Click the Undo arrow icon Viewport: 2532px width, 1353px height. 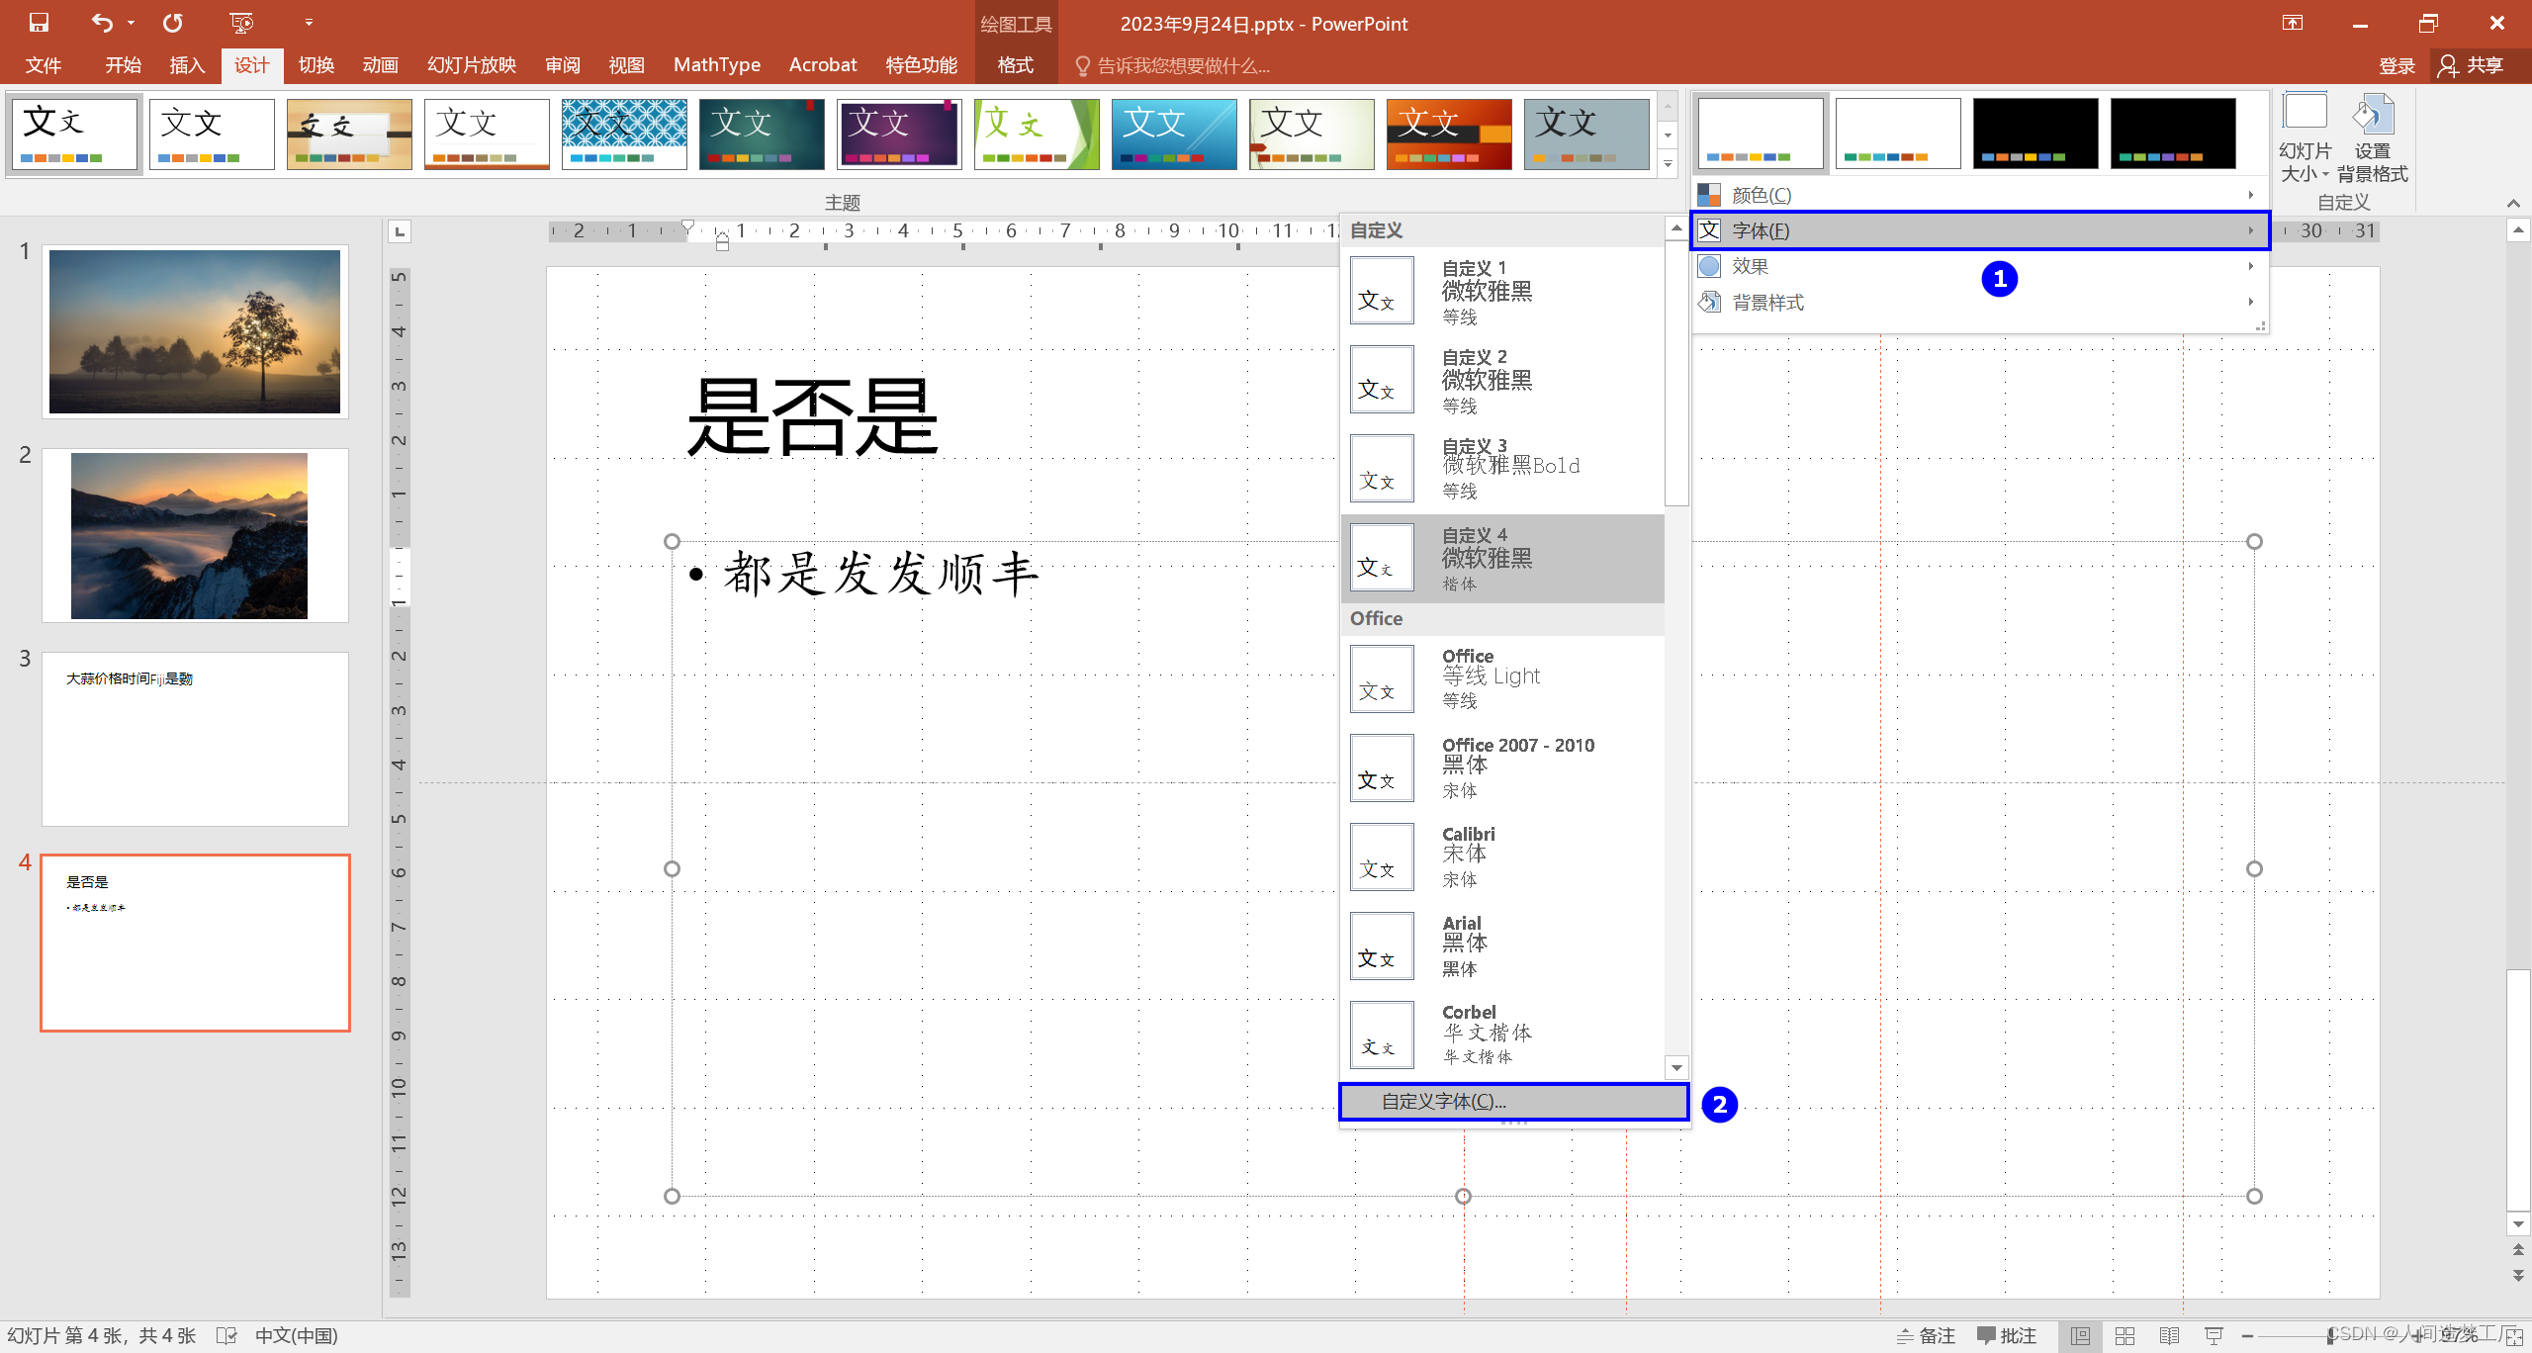pos(101,23)
